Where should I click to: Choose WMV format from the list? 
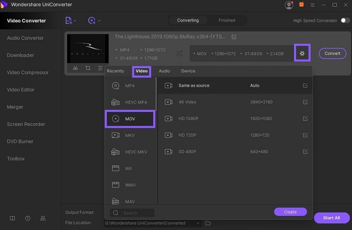[130, 185]
